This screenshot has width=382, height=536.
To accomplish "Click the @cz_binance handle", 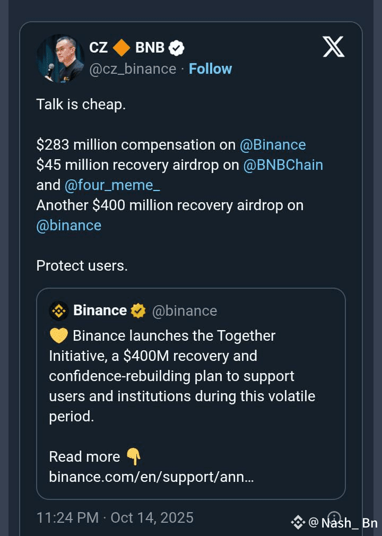I will pos(133,69).
